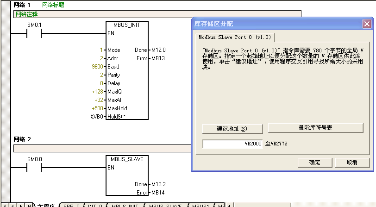This screenshot has width=376, height=207.
Task: Click the EN input of MBUS_INIT
Action: (x=111, y=33)
